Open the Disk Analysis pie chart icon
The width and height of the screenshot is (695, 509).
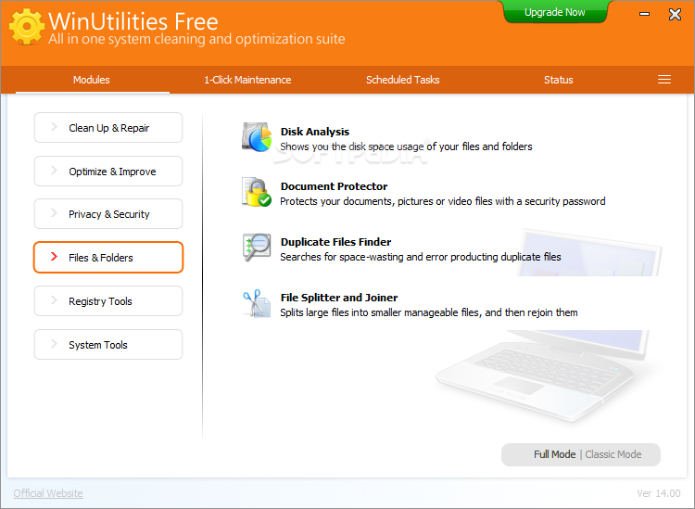pos(257,137)
